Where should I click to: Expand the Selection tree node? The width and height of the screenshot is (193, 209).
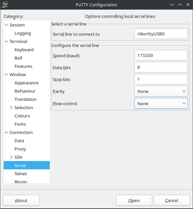coord(11,108)
